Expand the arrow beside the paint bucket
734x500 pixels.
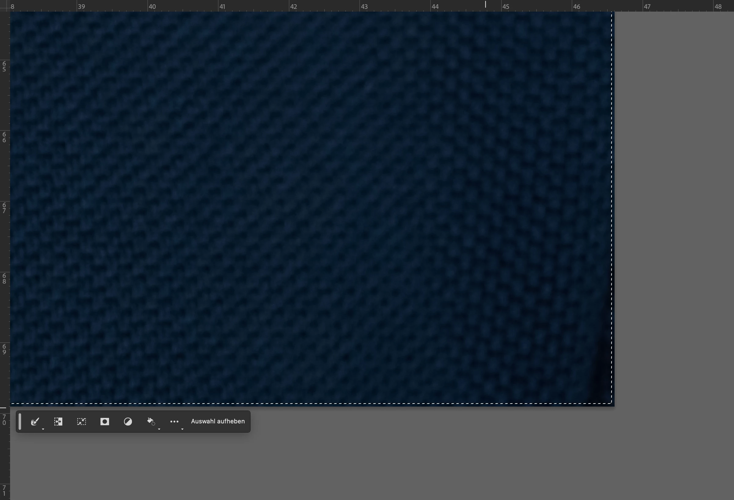coord(159,429)
